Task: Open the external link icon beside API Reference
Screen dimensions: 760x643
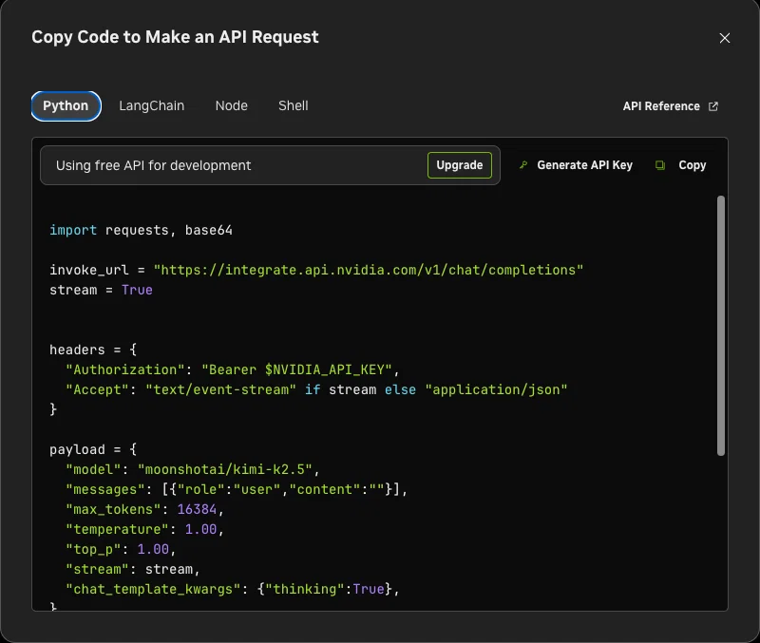Action: tap(713, 106)
